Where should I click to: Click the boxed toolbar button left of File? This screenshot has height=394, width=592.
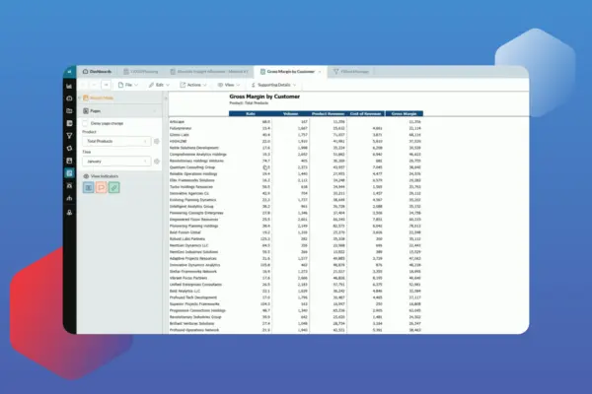click(x=107, y=85)
